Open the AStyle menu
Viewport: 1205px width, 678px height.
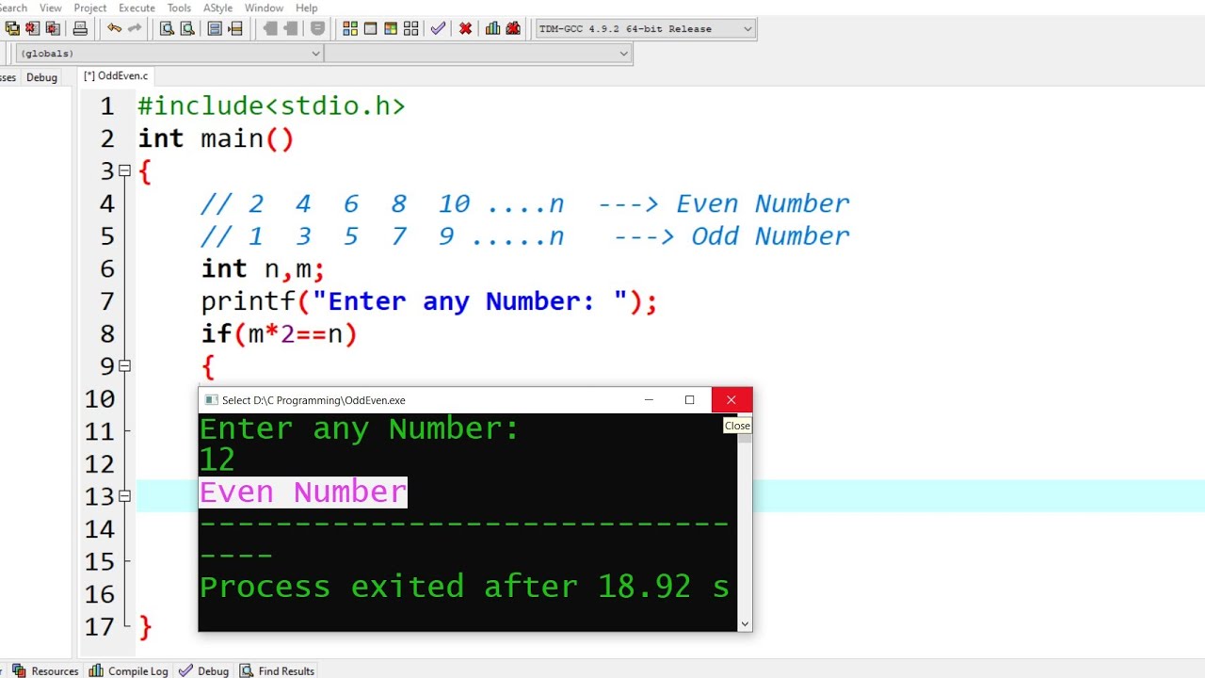[x=218, y=8]
